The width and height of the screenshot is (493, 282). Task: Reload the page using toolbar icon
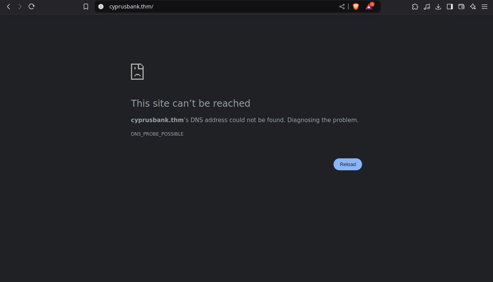coord(32,7)
